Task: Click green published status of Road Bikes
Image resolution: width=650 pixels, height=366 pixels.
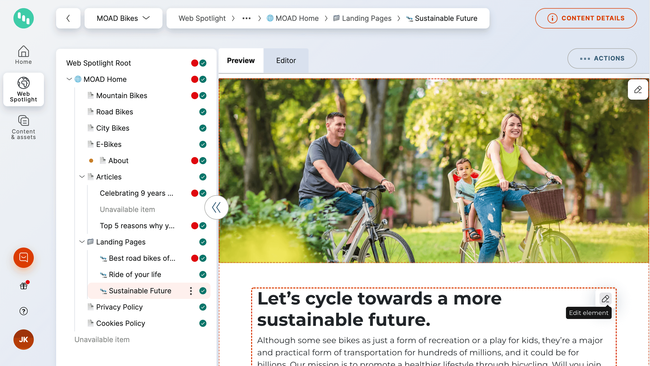Action: (203, 112)
